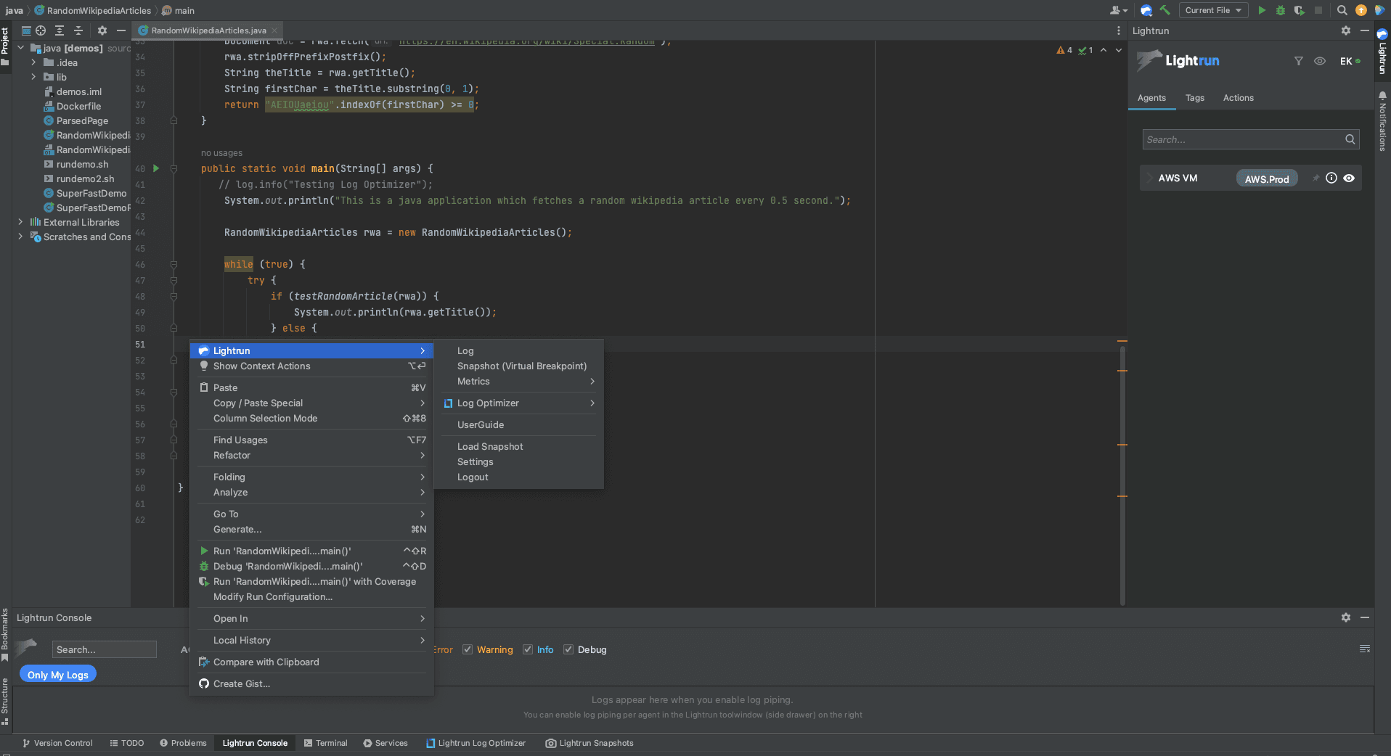Go to next highlighted error arrow
The height and width of the screenshot is (756, 1391).
click(x=1119, y=50)
